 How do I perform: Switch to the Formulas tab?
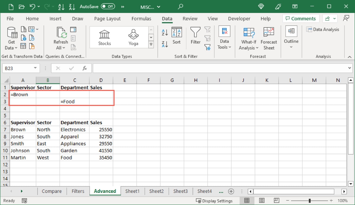(141, 19)
